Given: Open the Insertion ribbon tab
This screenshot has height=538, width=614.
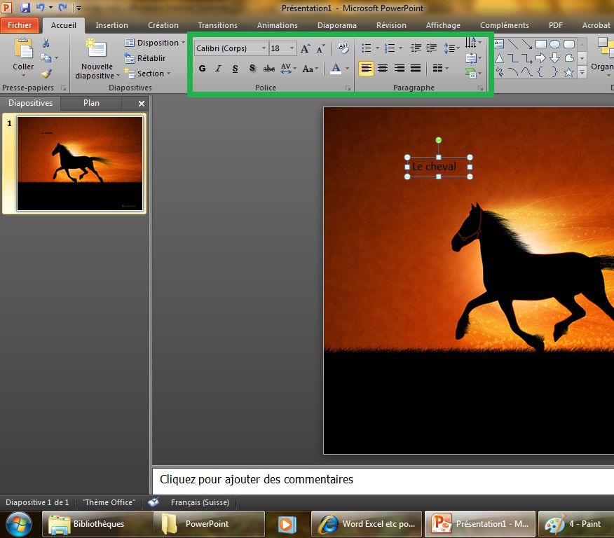Looking at the screenshot, I should point(111,25).
